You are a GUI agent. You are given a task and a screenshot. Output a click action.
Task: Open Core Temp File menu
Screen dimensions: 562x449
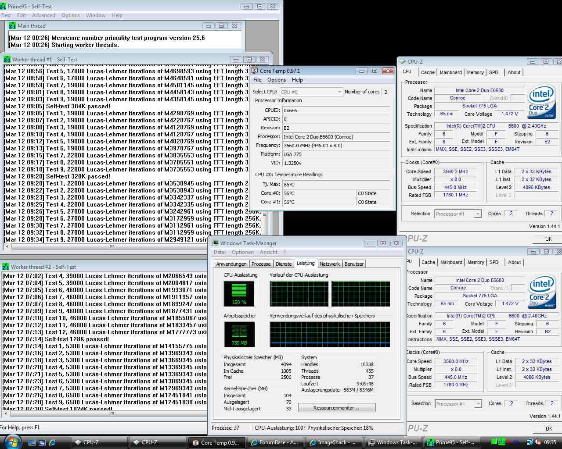pyautogui.click(x=257, y=80)
